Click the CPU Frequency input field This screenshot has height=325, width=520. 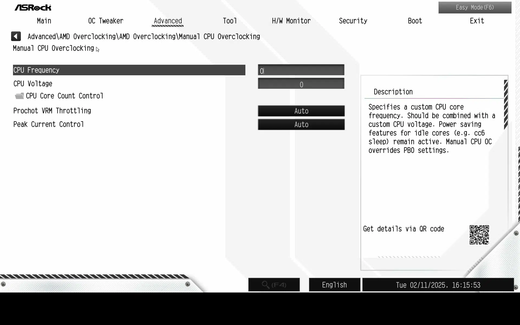tap(301, 70)
